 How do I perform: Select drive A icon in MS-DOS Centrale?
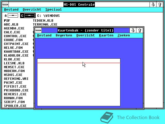coord(11,16)
